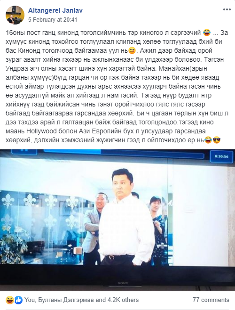Open the attached TV screen photo
This screenshot has height=310, width=235.
(x=117, y=220)
